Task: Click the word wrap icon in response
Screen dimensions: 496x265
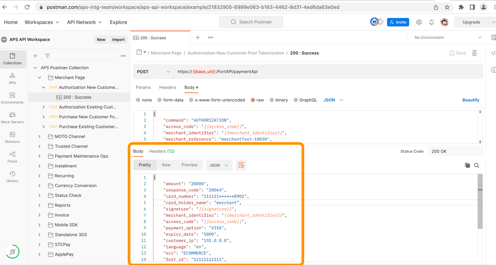Action: [x=241, y=165]
